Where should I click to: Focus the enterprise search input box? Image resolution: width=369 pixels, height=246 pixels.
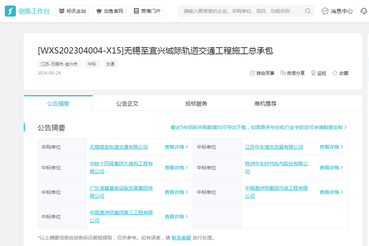(x=242, y=11)
